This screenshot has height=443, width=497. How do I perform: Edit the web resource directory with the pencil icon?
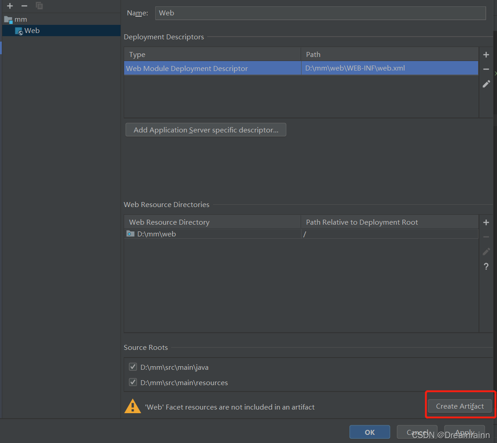[486, 251]
